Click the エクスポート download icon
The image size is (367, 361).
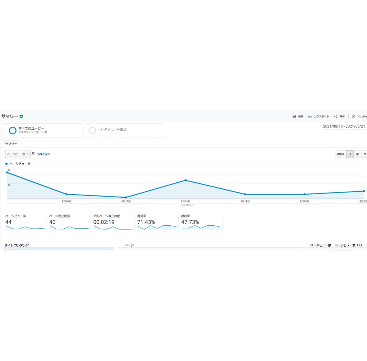tap(310, 116)
